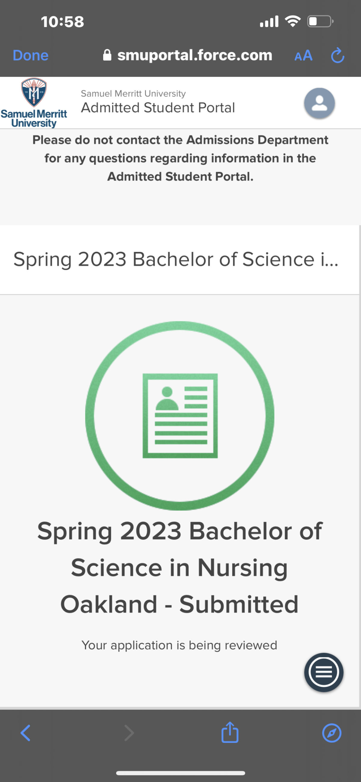
Task: Open the AA text size menu
Action: pos(303,56)
